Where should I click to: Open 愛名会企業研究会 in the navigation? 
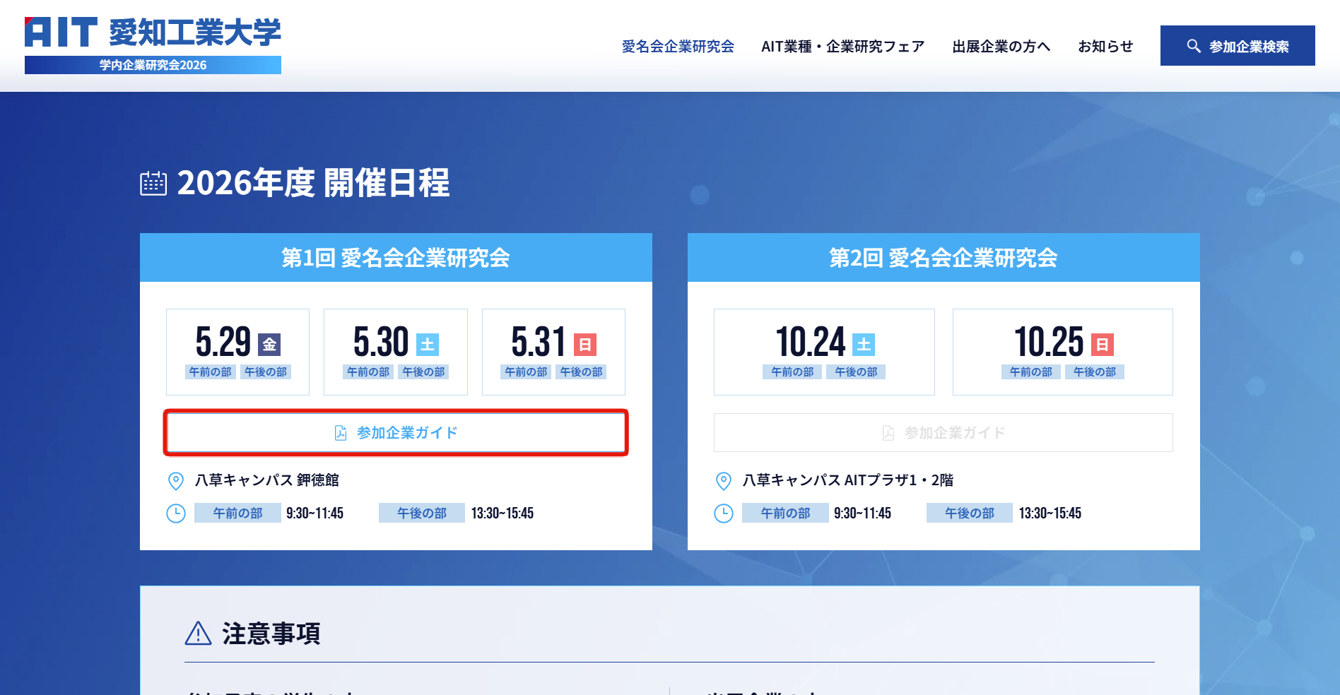[677, 47]
